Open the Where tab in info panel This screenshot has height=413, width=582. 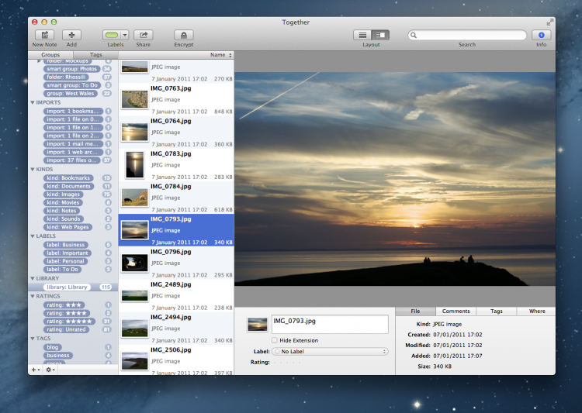tap(536, 311)
